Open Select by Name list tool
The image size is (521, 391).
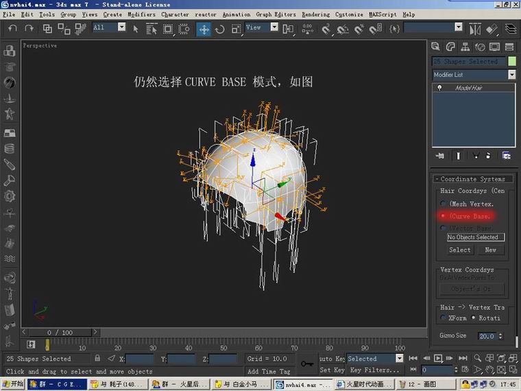click(x=152, y=29)
